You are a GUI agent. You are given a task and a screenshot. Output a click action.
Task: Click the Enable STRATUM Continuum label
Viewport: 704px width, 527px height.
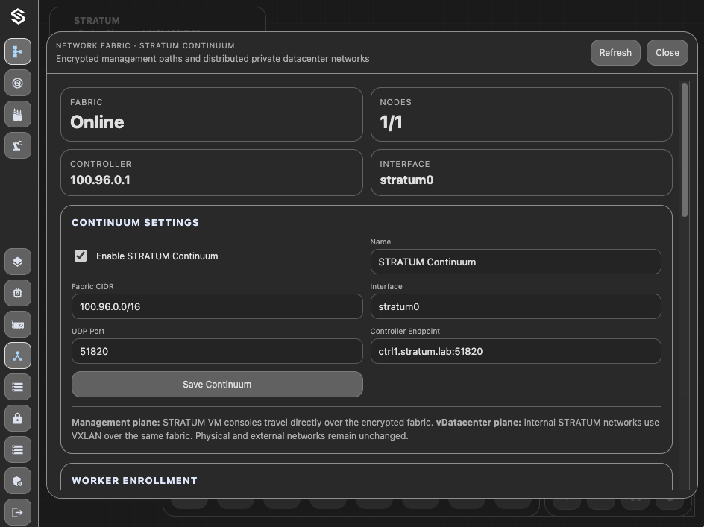[x=157, y=256]
